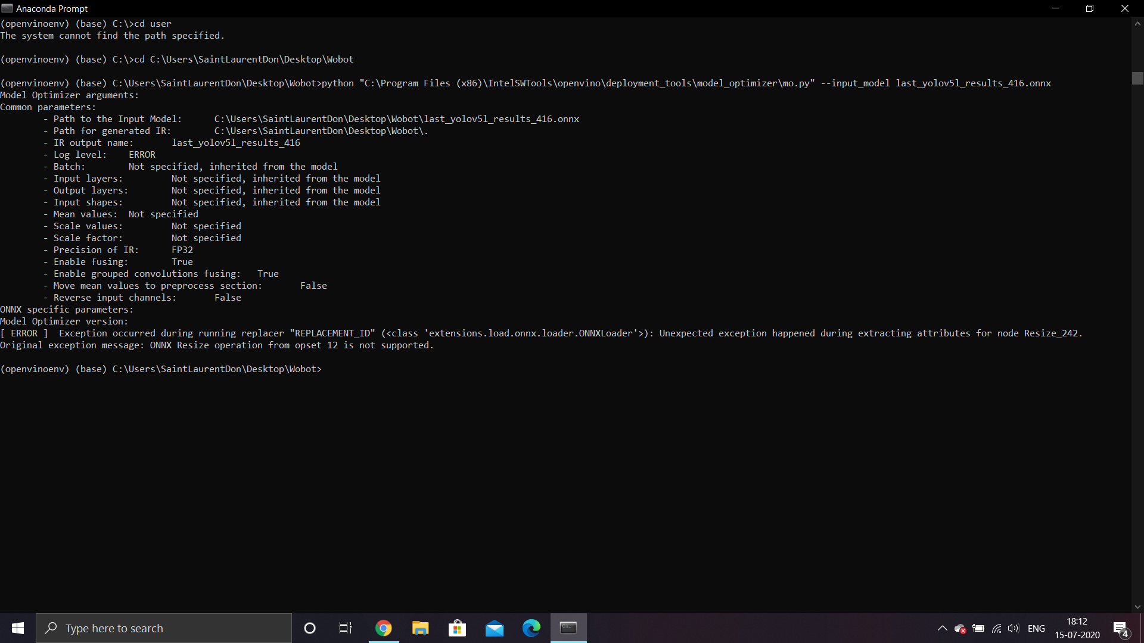Select the Anaconda Prompt taskbar icon
Viewport: 1144px width, 643px height.
point(568,628)
